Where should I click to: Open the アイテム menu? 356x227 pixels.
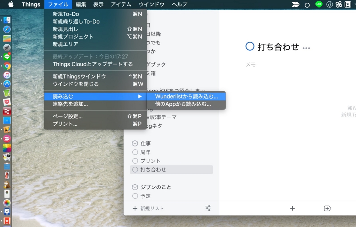(x=121, y=4)
